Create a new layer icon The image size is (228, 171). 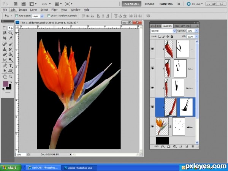point(187,146)
